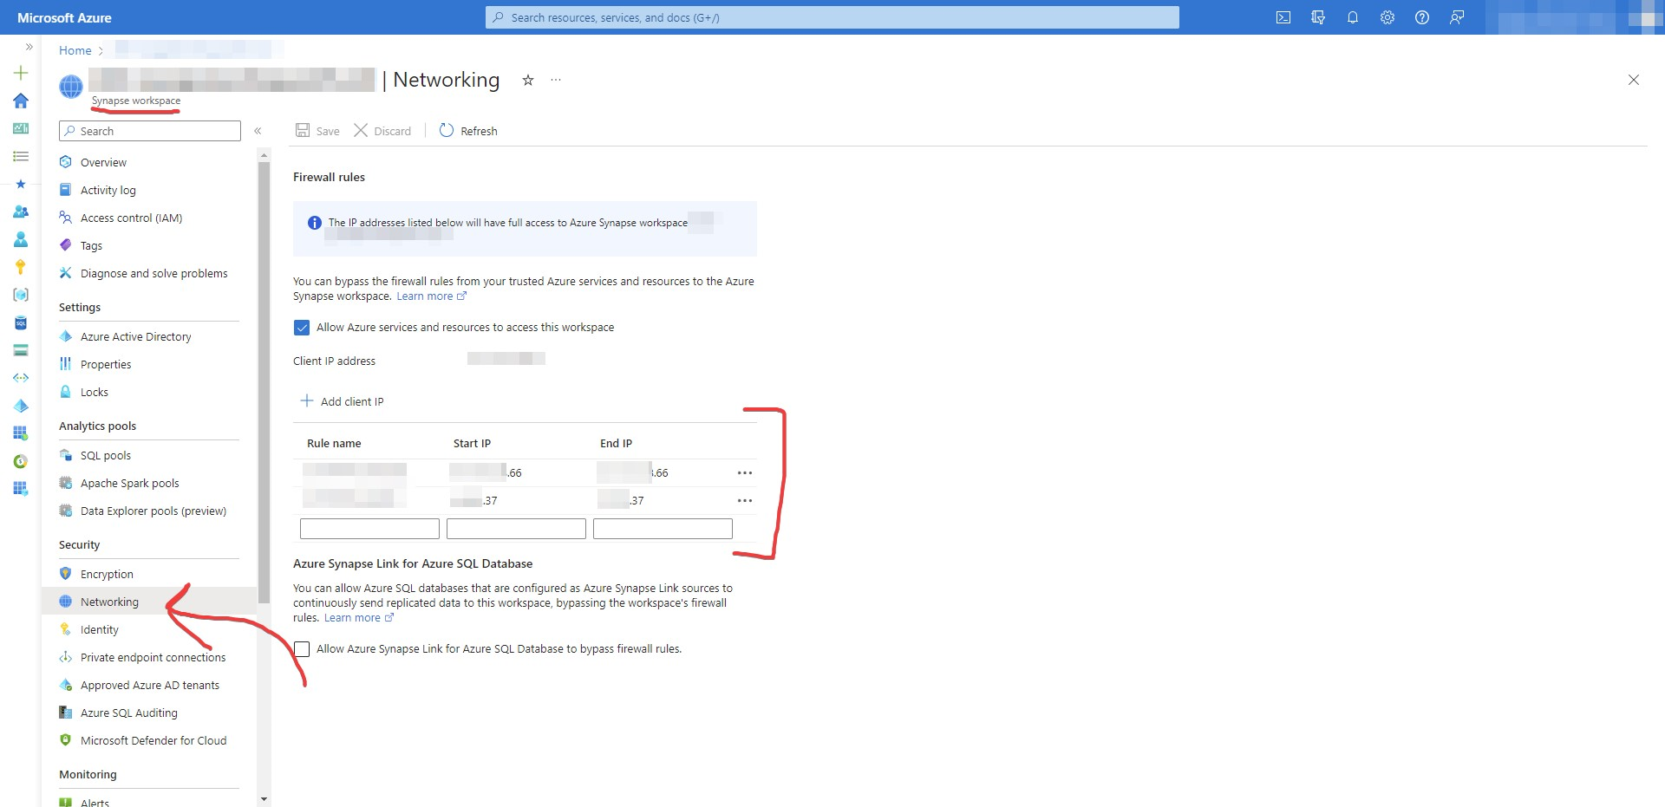Screen dimensions: 1665x807
Task: Open portal Settings via the gear icon
Action: tap(1387, 17)
